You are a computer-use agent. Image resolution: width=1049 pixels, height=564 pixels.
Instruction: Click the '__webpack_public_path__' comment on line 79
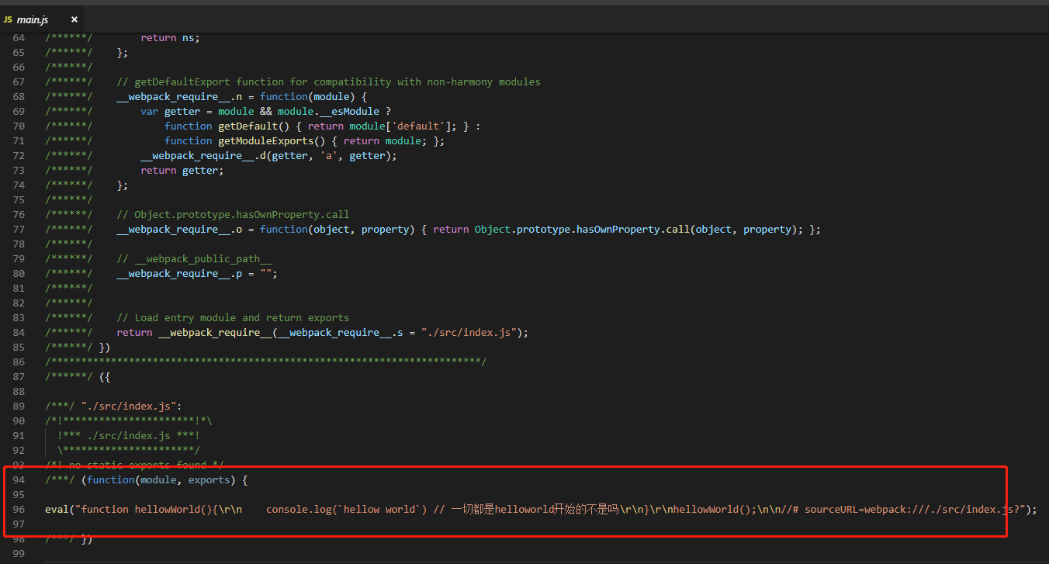[194, 258]
